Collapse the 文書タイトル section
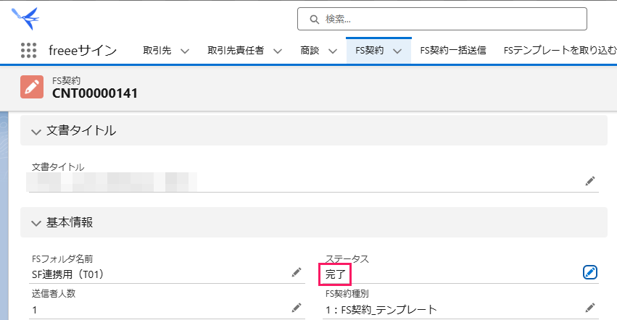The width and height of the screenshot is (617, 320). pos(36,132)
